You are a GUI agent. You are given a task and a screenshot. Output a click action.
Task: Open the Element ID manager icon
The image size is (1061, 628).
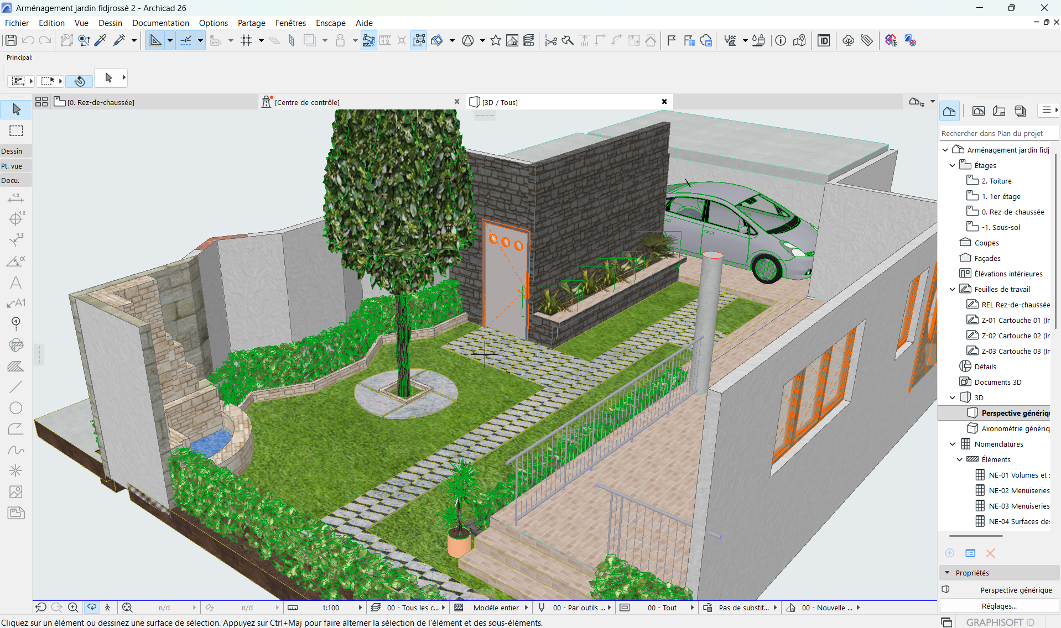824,40
